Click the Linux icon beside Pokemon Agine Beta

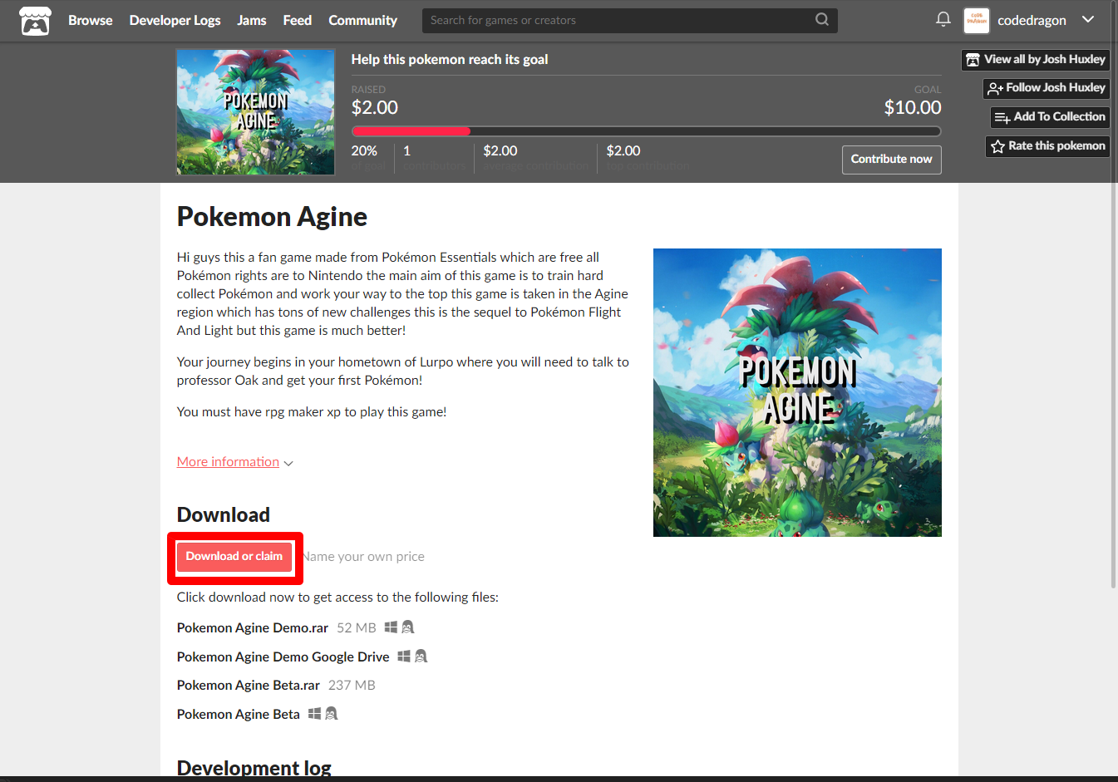[332, 714]
